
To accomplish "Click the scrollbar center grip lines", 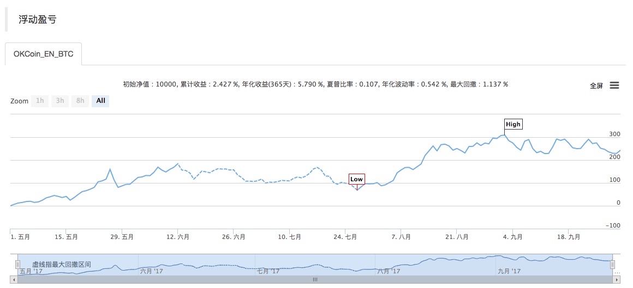I will pyautogui.click(x=315, y=279).
